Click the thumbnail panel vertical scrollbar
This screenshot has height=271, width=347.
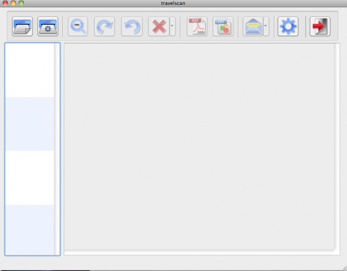click(x=57, y=149)
